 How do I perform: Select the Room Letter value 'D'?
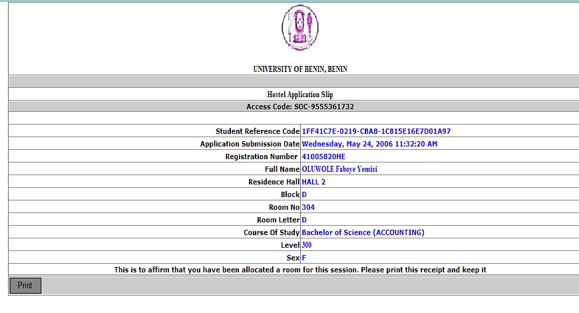(x=304, y=220)
